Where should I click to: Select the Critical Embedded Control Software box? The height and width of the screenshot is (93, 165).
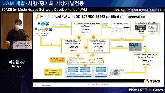pos(73,46)
